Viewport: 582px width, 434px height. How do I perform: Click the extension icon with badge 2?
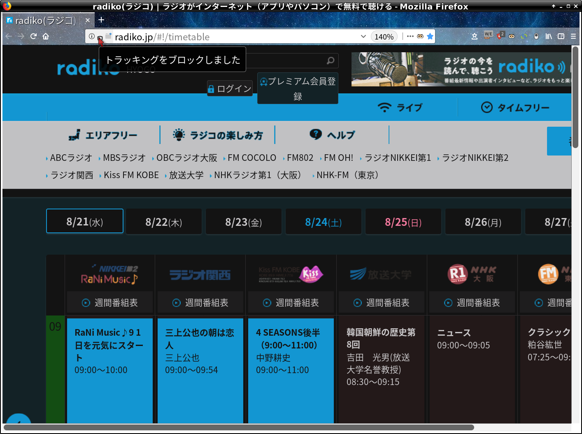click(x=501, y=35)
